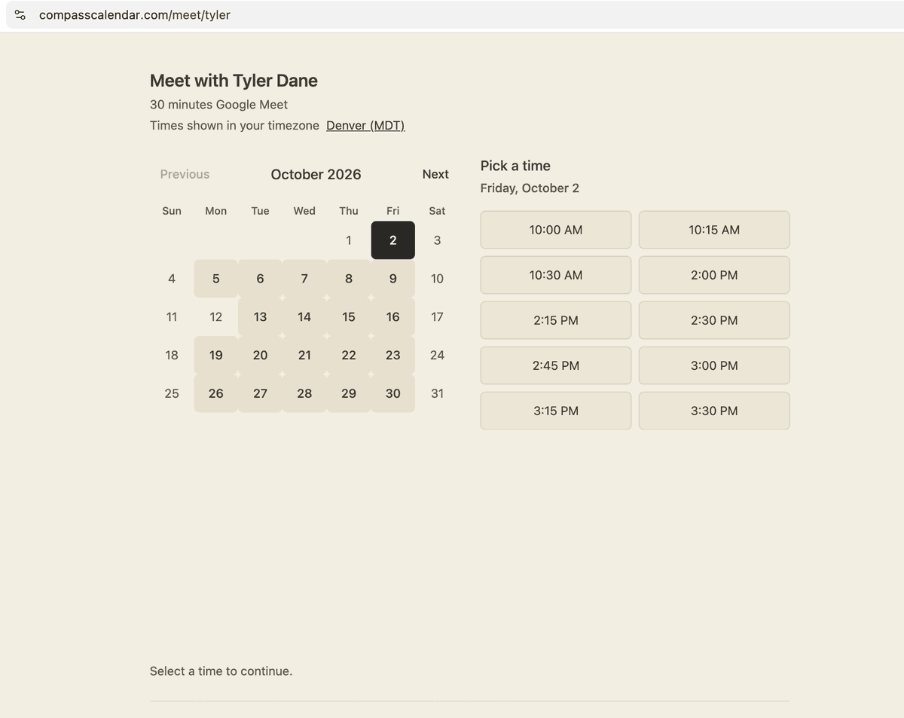Click the October 2026 month heading
Image resolution: width=904 pixels, height=718 pixels.
(x=316, y=174)
